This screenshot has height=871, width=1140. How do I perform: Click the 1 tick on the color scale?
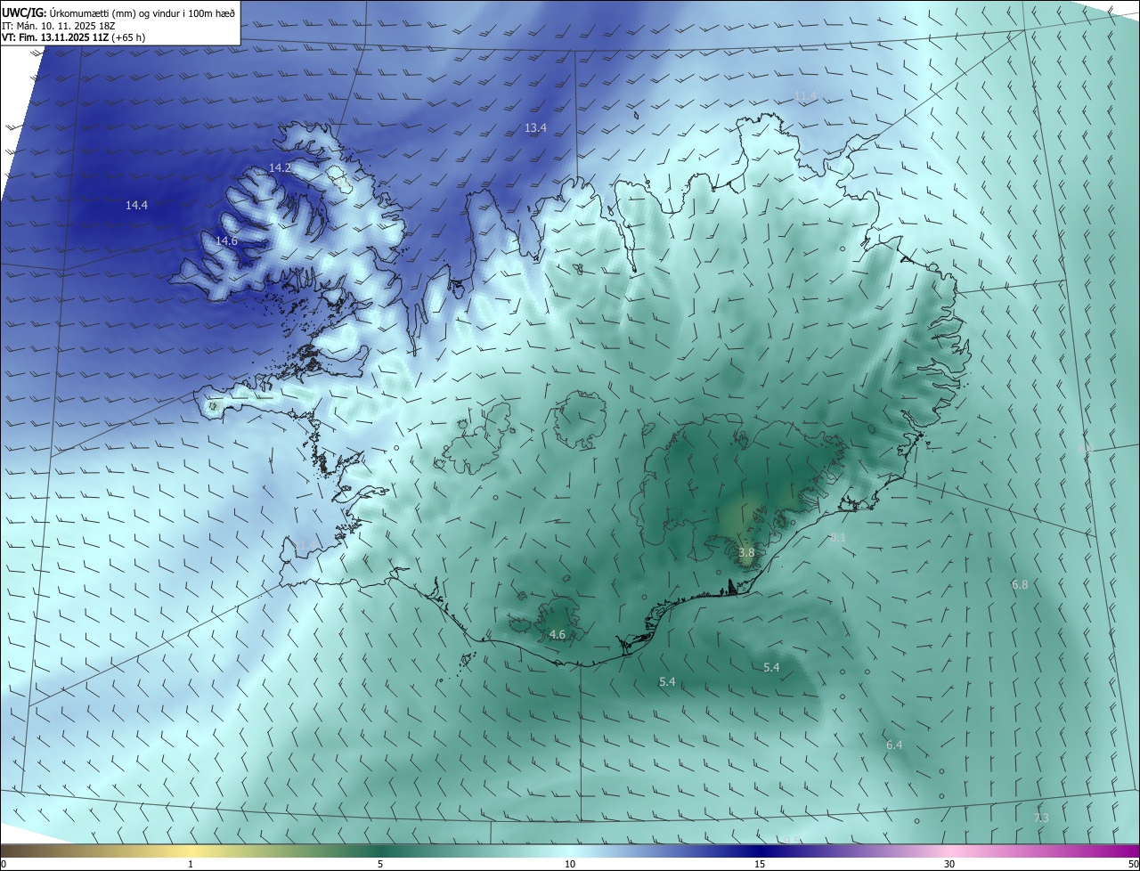191,864
